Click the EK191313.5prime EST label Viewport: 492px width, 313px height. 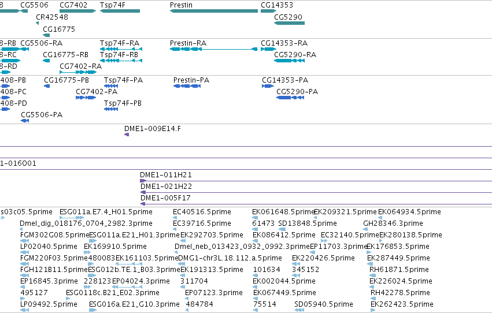coord(212,270)
